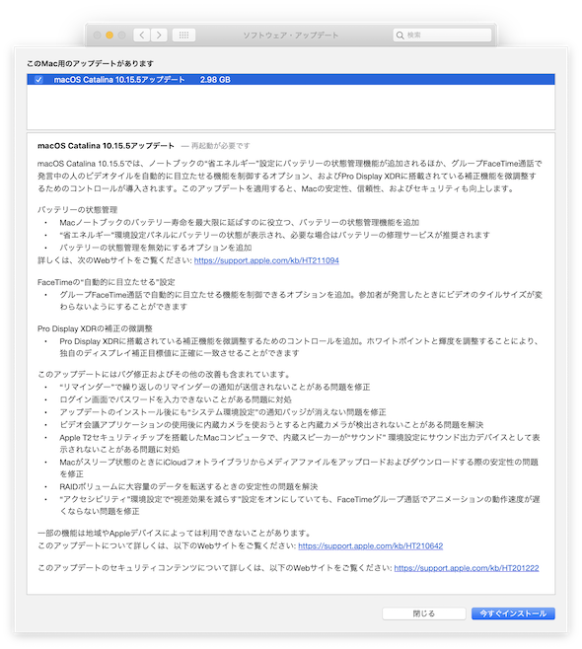Click the 今すぐインストール button
Viewport: 582px width, 649px height.
coord(513,613)
